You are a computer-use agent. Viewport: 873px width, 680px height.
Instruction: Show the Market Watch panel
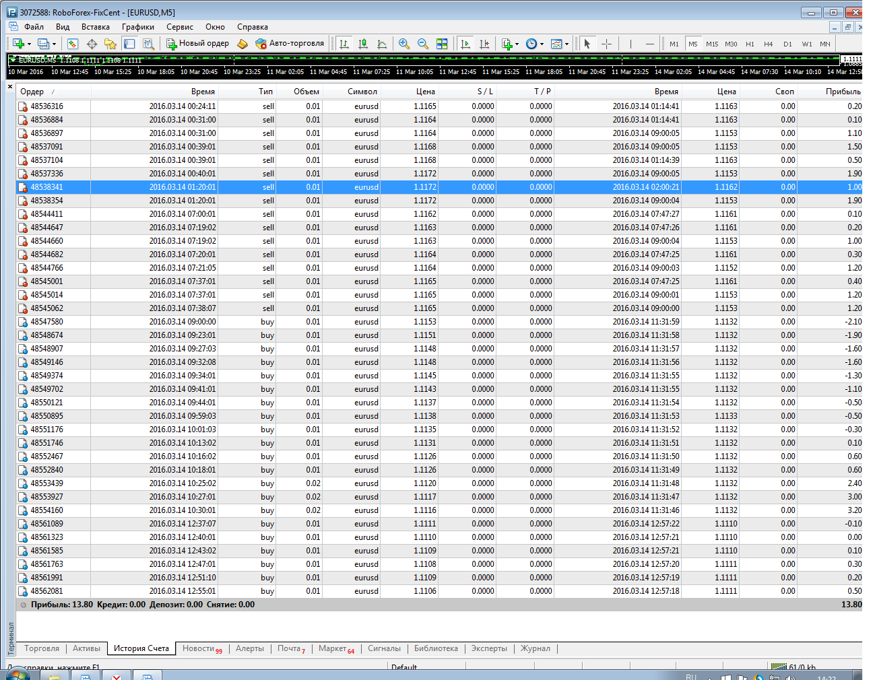coord(73,44)
